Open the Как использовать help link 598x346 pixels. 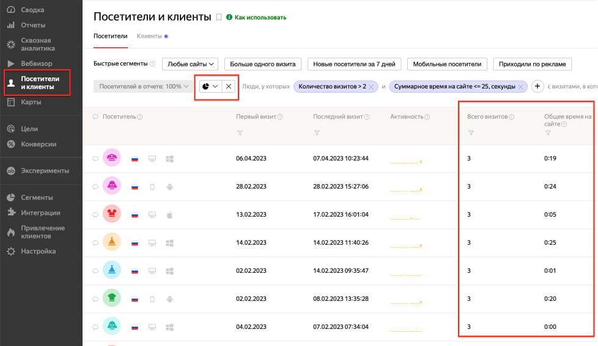point(260,18)
